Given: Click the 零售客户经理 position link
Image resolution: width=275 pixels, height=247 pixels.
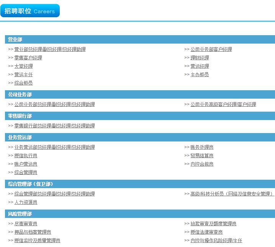Looking at the screenshot, I should pos(28,58).
